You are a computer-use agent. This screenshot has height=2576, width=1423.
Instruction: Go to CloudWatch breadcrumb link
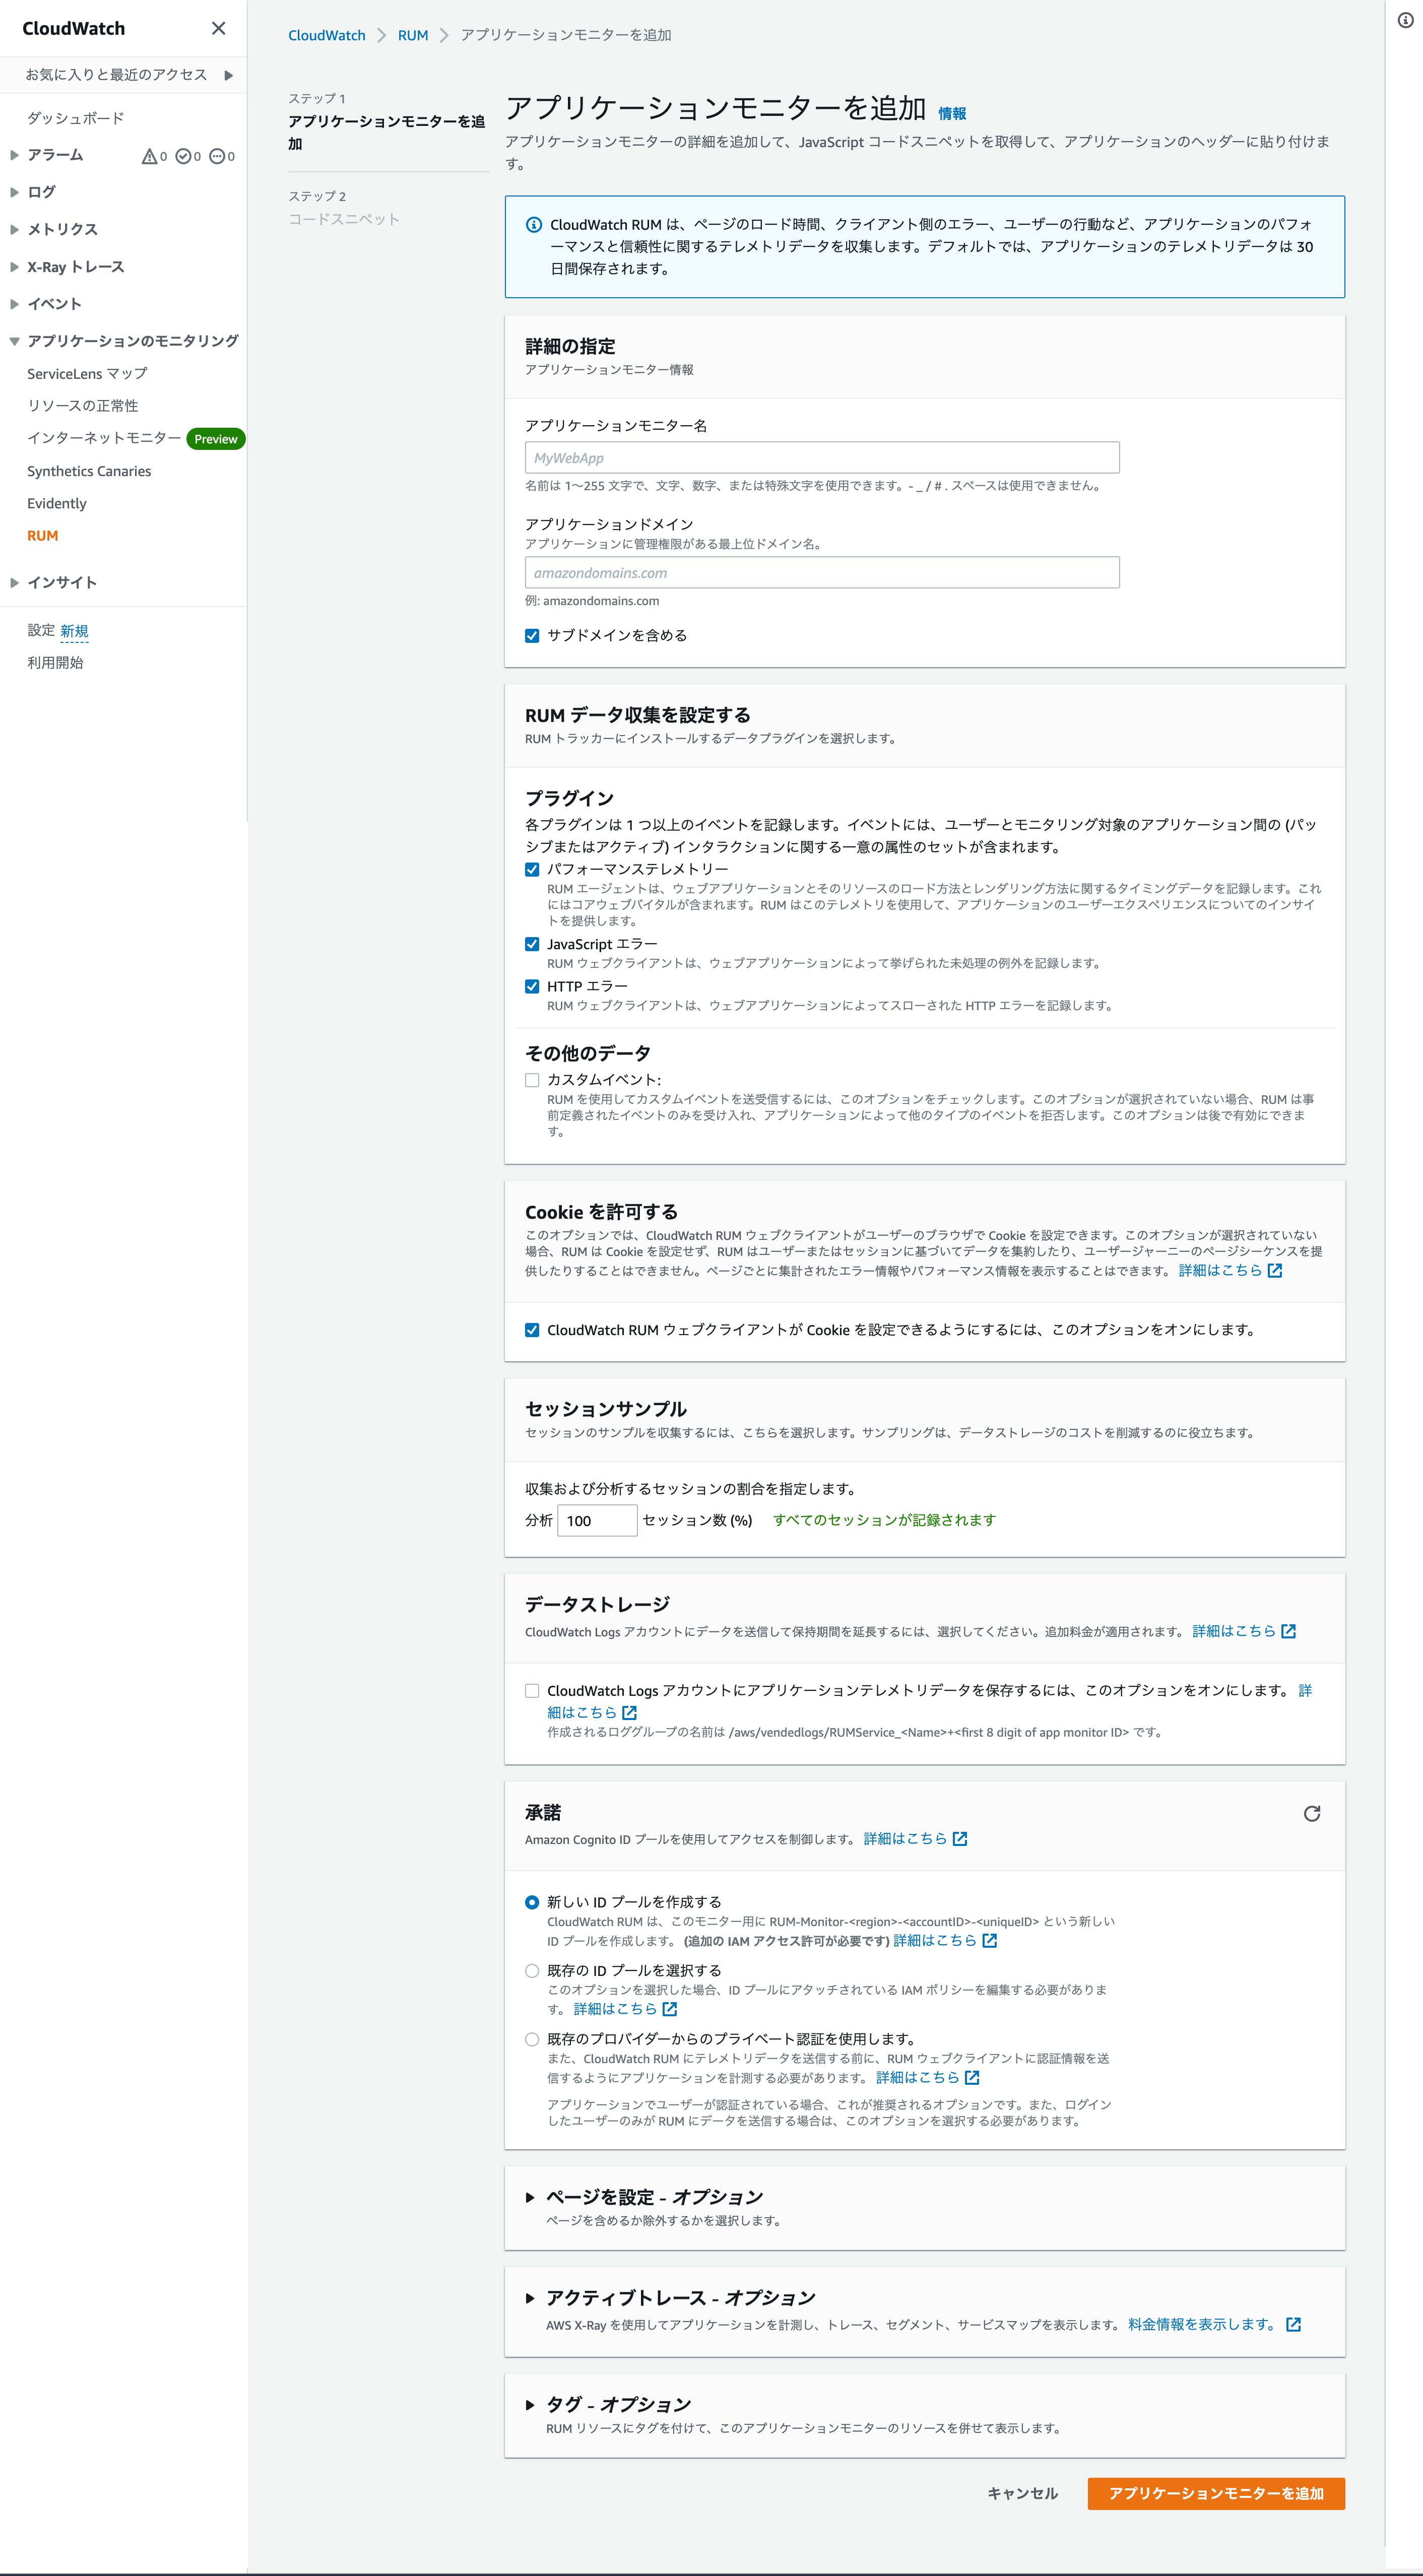pos(327,35)
